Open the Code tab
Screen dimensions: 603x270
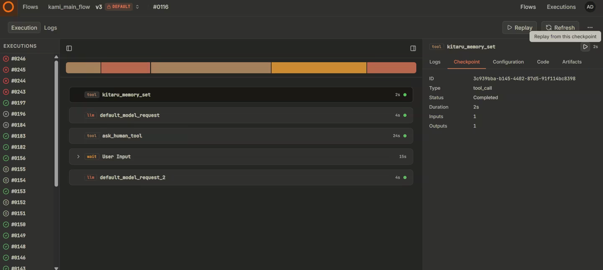click(x=543, y=62)
